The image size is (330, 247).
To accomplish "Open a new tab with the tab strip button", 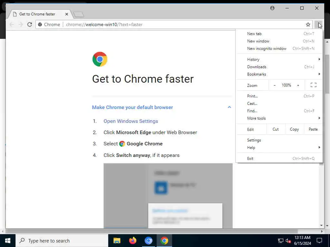I will click(x=79, y=14).
